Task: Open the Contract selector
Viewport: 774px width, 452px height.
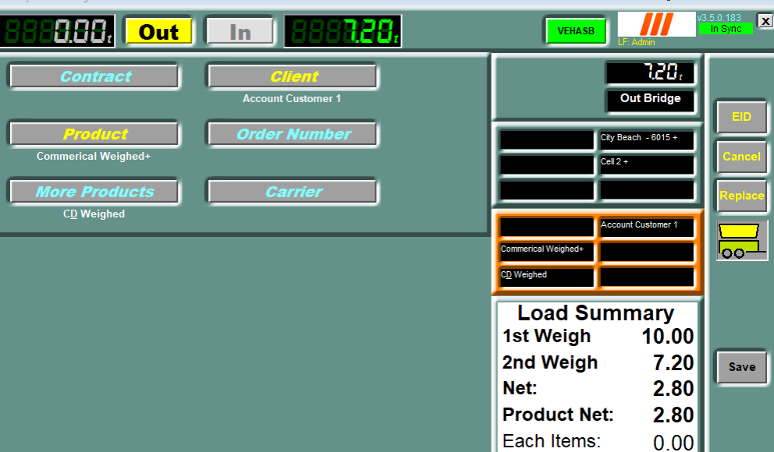Action: tap(94, 76)
